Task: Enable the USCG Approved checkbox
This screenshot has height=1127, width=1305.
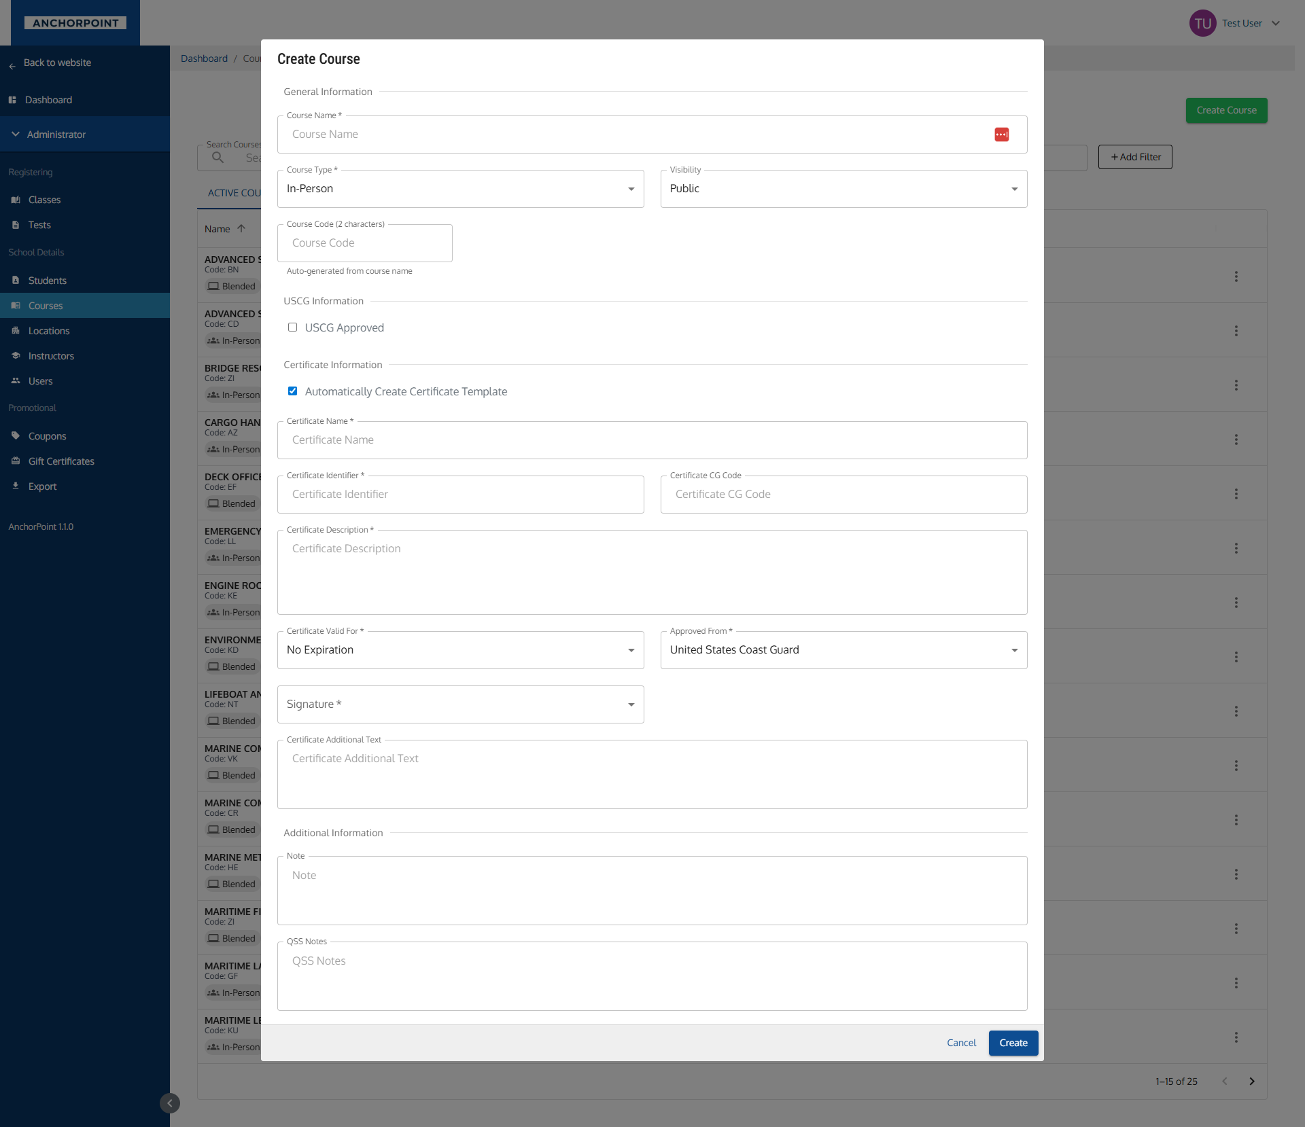Action: [x=293, y=327]
